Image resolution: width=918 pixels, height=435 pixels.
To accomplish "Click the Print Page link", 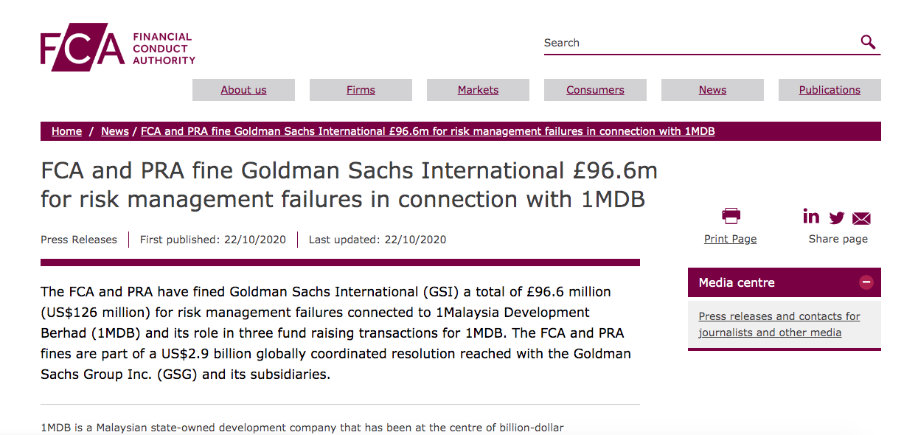I will click(x=730, y=239).
